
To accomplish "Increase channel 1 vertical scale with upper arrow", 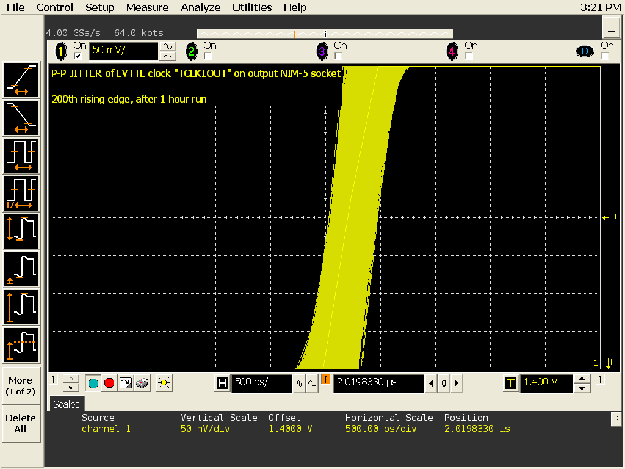I will (168, 46).
